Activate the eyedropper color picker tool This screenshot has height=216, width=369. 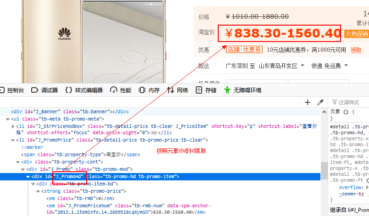tap(320, 102)
